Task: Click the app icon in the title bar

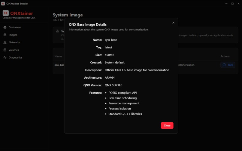Action: click(3, 4)
